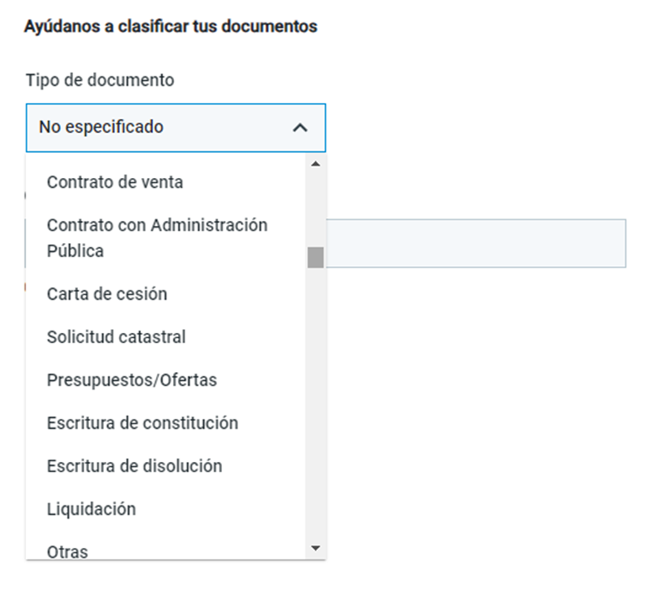
Task: Click the gray scrollbar thumb in list
Action: click(316, 257)
